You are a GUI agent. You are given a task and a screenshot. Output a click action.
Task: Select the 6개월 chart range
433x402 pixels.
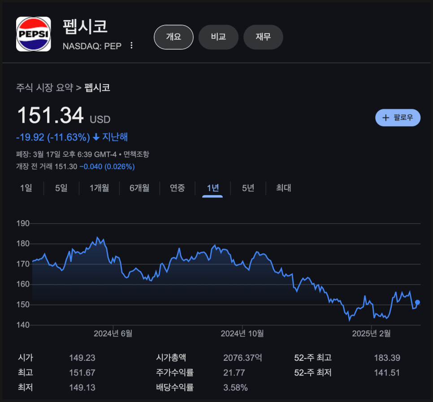tap(139, 188)
